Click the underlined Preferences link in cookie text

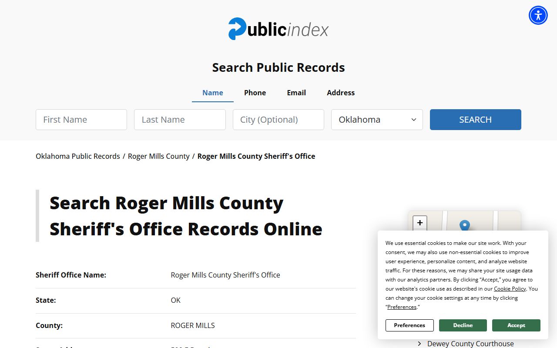pyautogui.click(x=402, y=307)
